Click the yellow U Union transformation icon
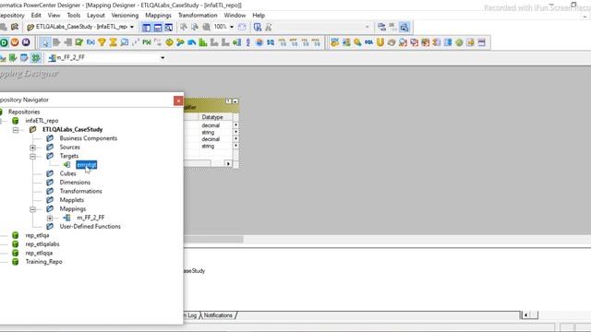Viewport: 591px width, 332px height. click(x=380, y=42)
